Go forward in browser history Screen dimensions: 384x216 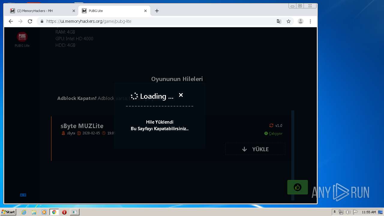click(20, 21)
